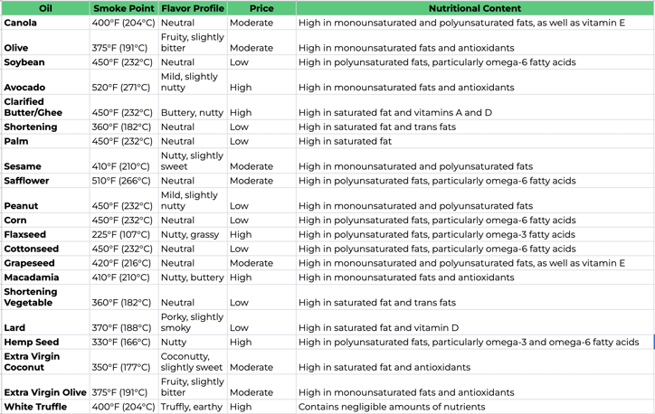The width and height of the screenshot is (655, 414).
Task: Select the Canola oil name cell
Action: tap(45, 23)
